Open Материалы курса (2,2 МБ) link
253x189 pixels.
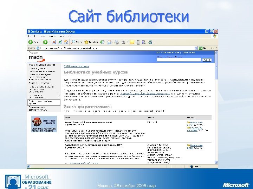(x=195, y=124)
